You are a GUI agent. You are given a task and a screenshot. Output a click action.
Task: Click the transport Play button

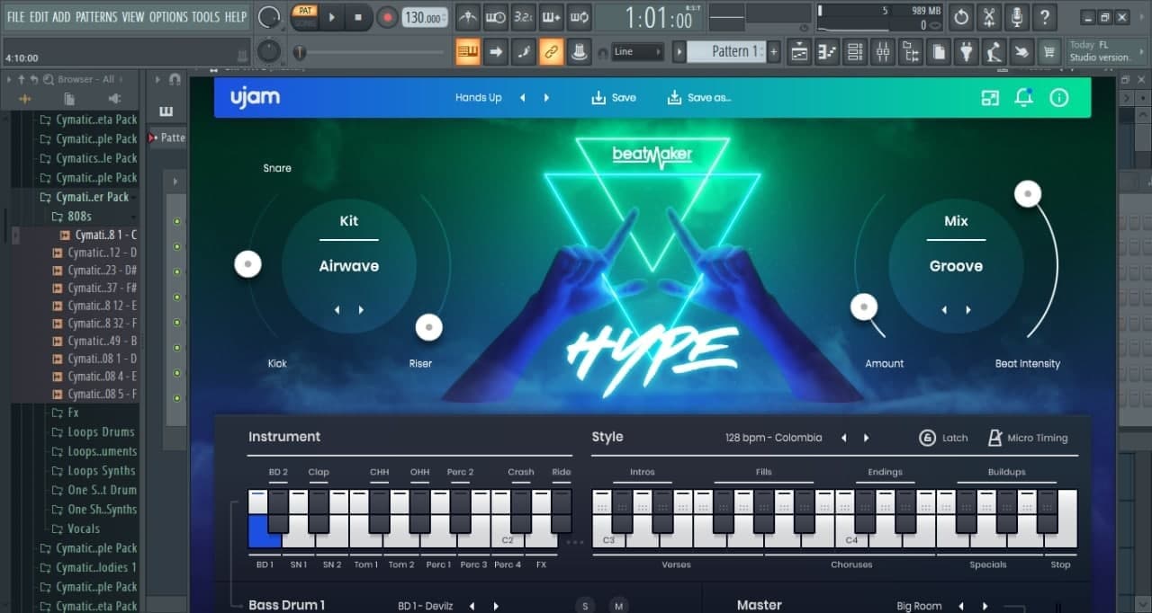[331, 17]
